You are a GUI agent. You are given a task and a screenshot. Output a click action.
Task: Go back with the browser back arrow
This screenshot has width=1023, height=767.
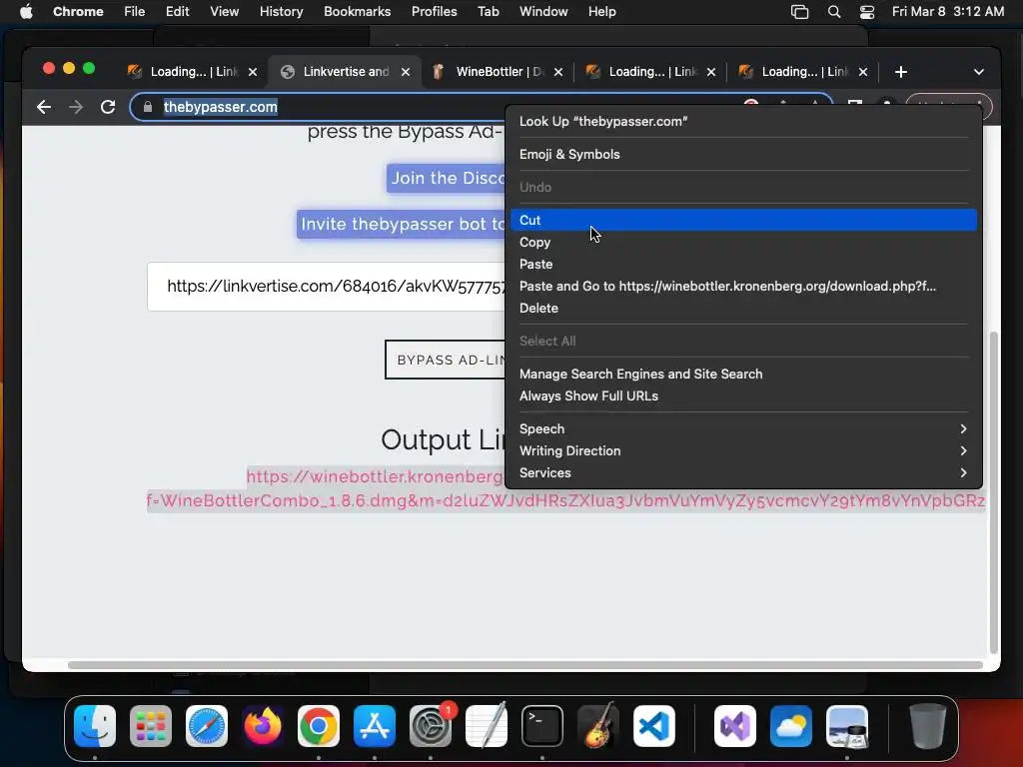[44, 107]
